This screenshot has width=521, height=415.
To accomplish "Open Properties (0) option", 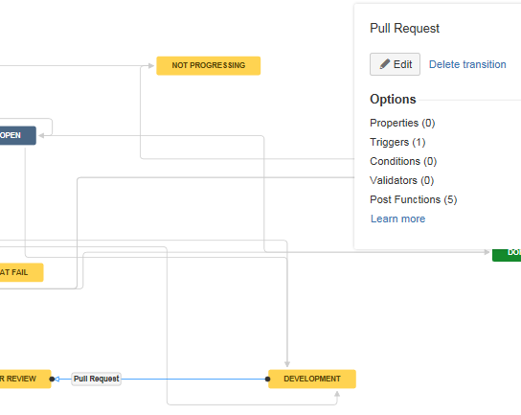I will (x=402, y=123).
